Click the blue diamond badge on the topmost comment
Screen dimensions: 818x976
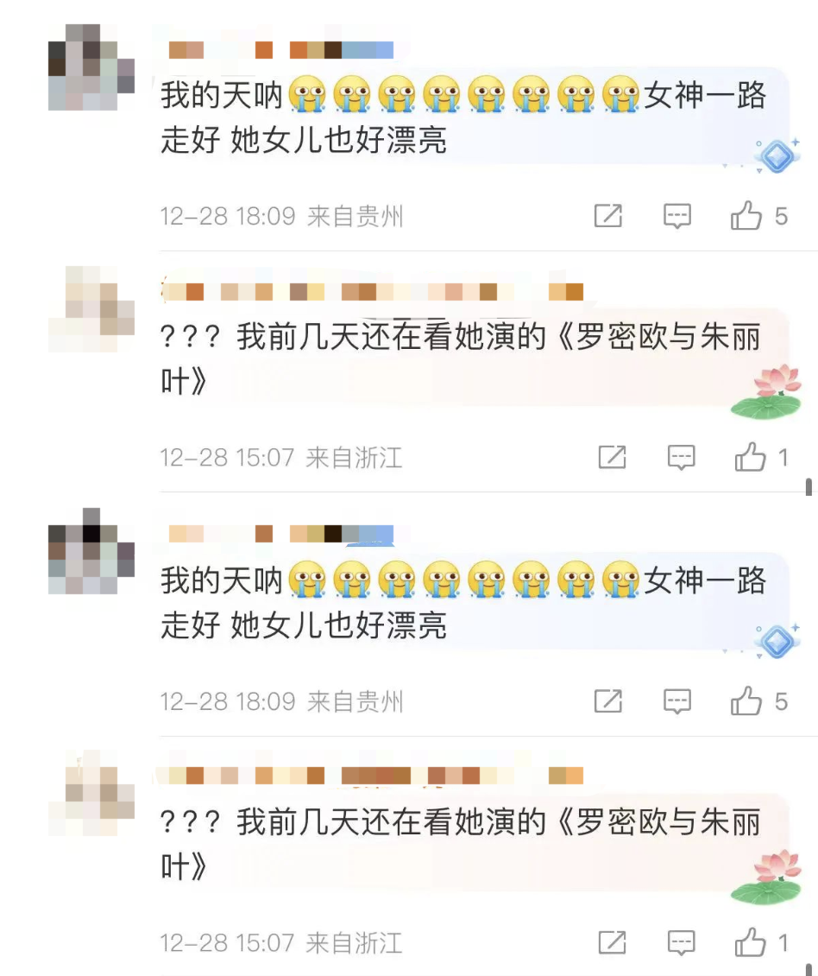(777, 155)
